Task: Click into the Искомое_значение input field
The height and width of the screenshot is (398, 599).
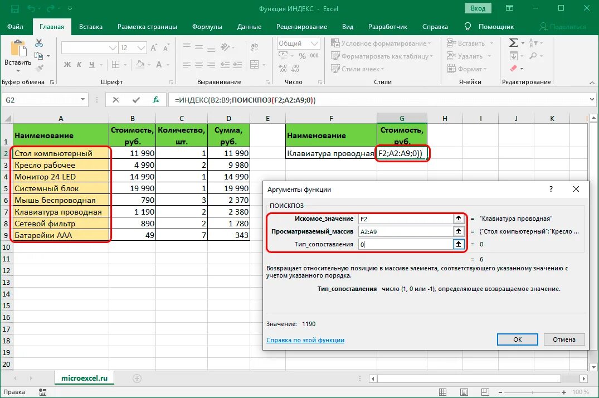Action: click(406, 219)
